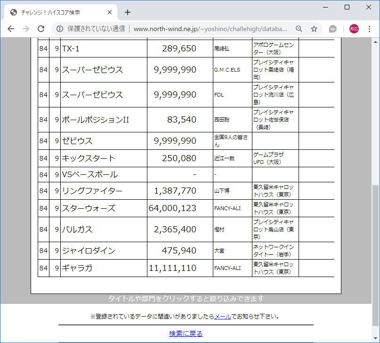Click player name FDL
The height and width of the screenshot is (343, 380).
pyautogui.click(x=219, y=95)
